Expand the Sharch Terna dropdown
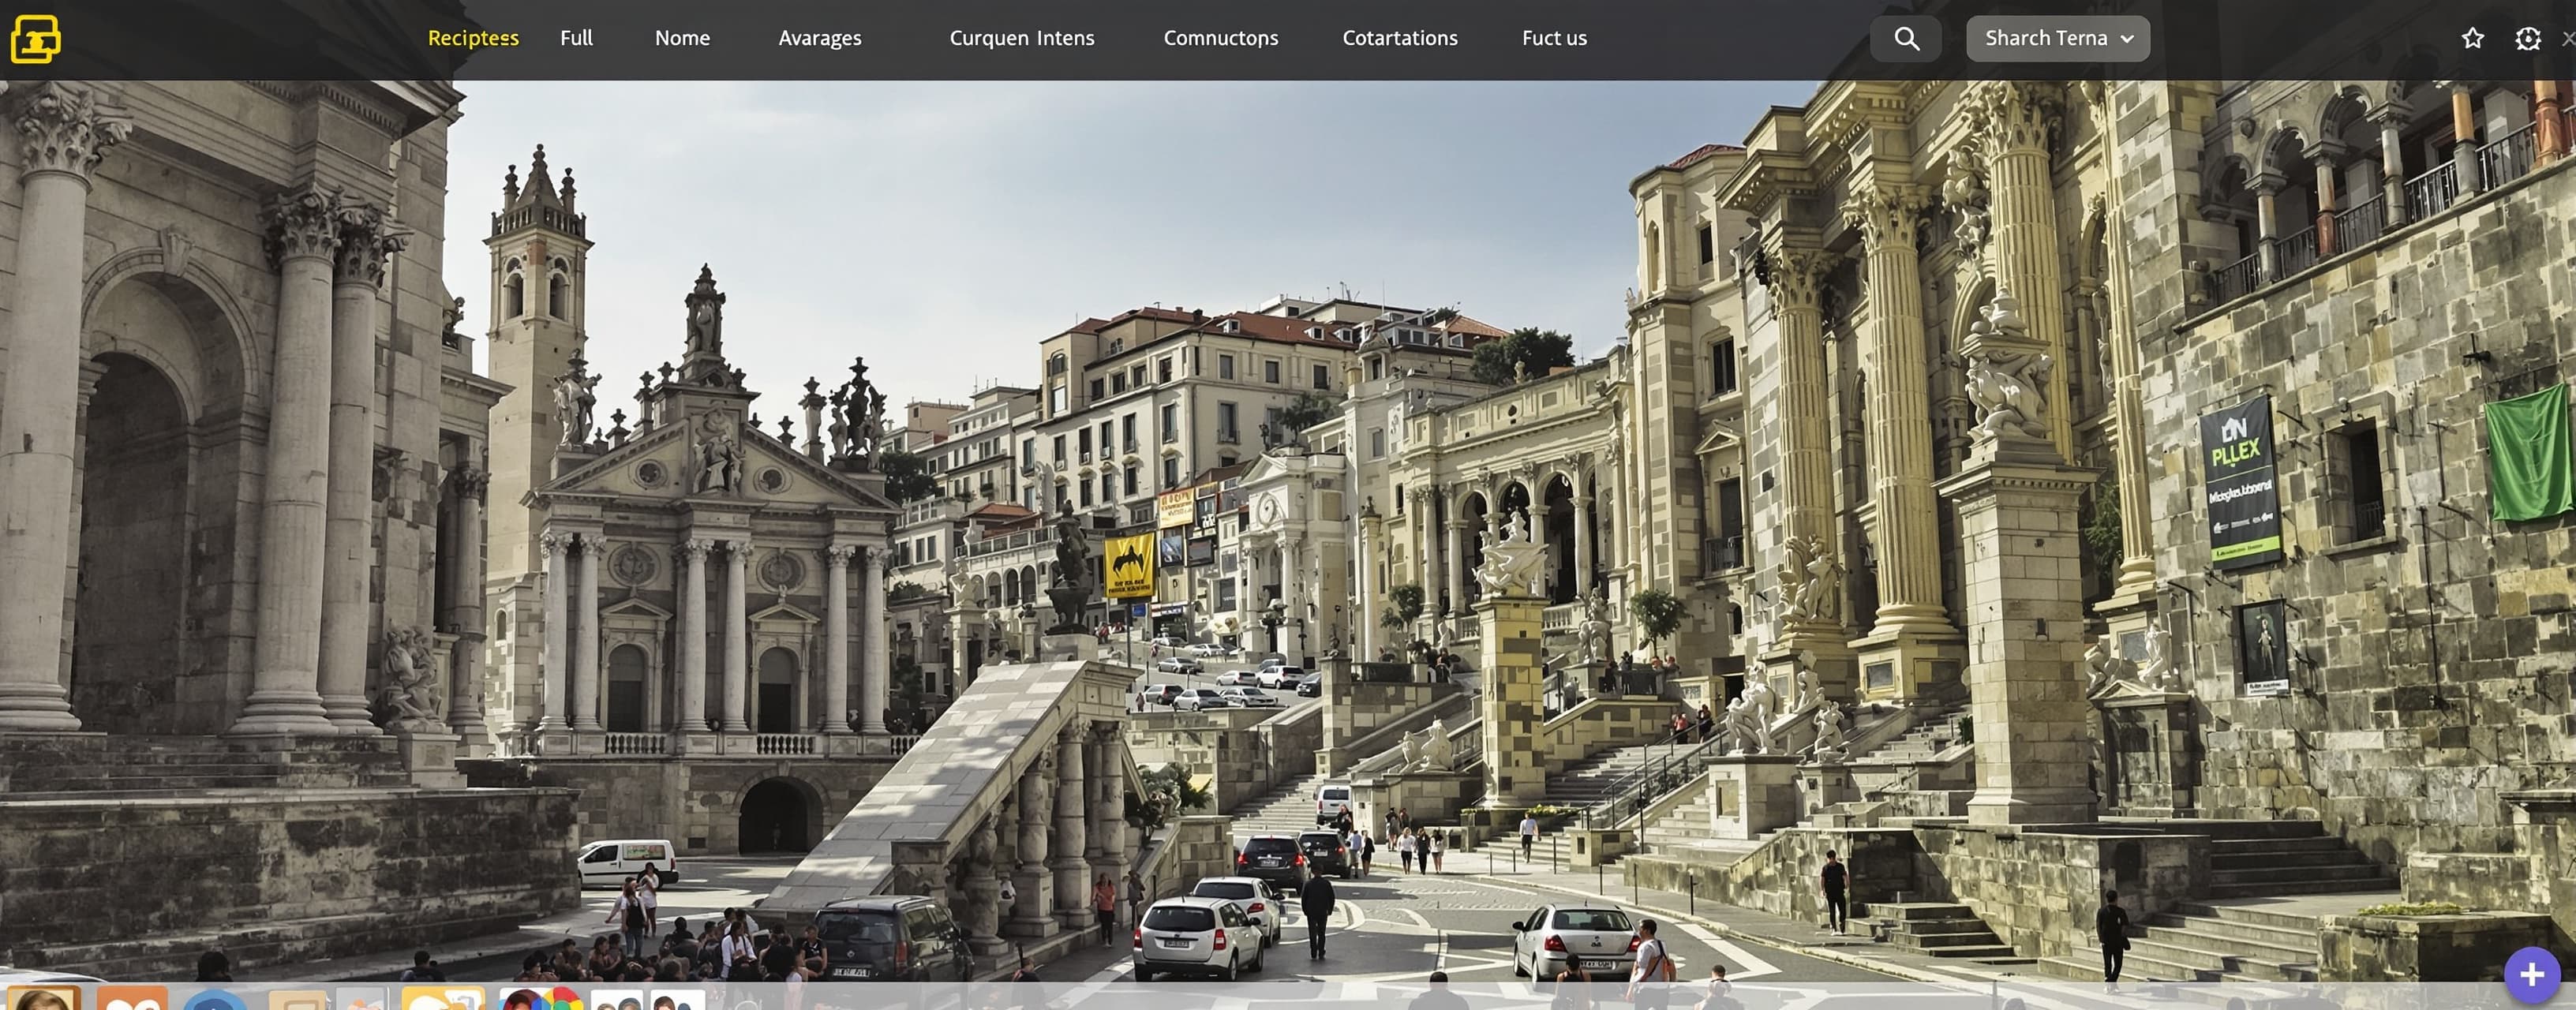Viewport: 2576px width, 1010px height. pos(2057,39)
